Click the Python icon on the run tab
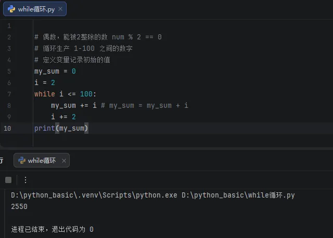333x238 pixels. 22,160
